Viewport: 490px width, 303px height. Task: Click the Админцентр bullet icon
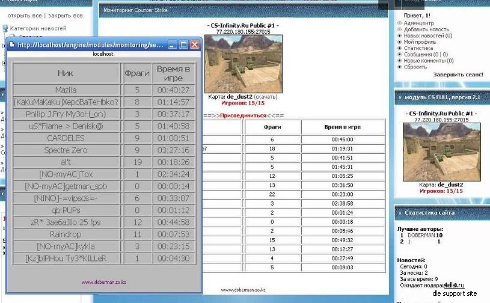[399, 23]
